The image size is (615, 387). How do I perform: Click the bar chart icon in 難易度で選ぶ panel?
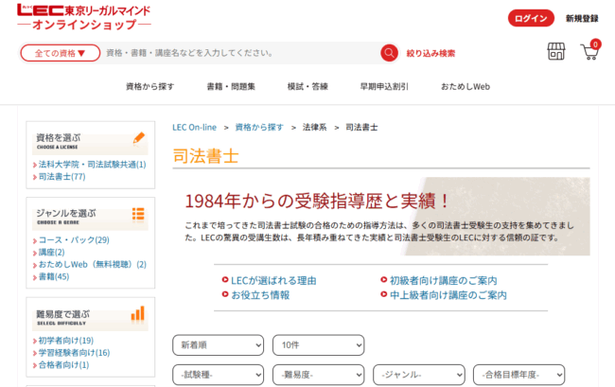(x=138, y=314)
